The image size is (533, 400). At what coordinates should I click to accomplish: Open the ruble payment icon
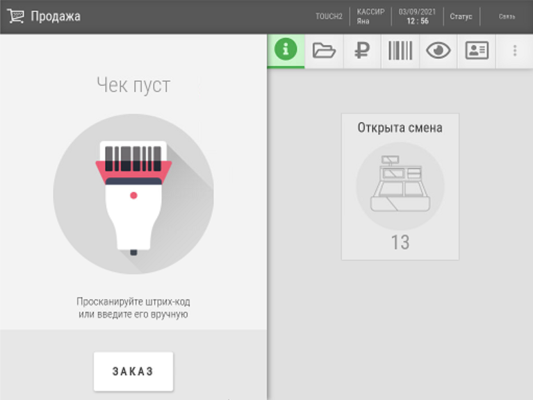[362, 50]
